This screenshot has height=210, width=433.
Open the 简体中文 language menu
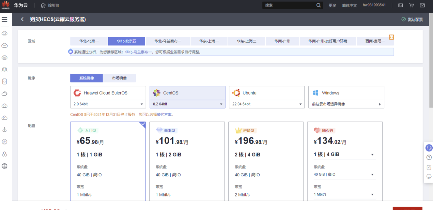(349, 5)
